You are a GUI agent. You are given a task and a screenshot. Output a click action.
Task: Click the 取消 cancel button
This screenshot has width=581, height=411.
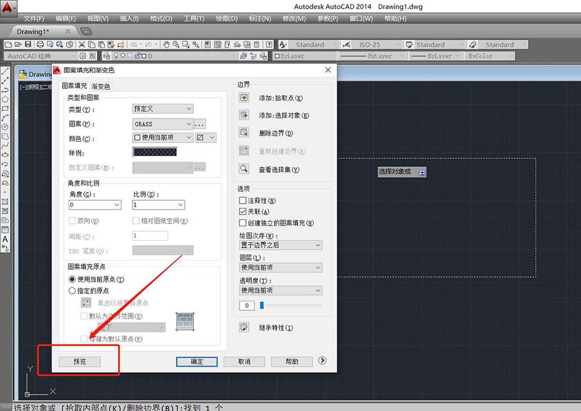pyautogui.click(x=244, y=362)
